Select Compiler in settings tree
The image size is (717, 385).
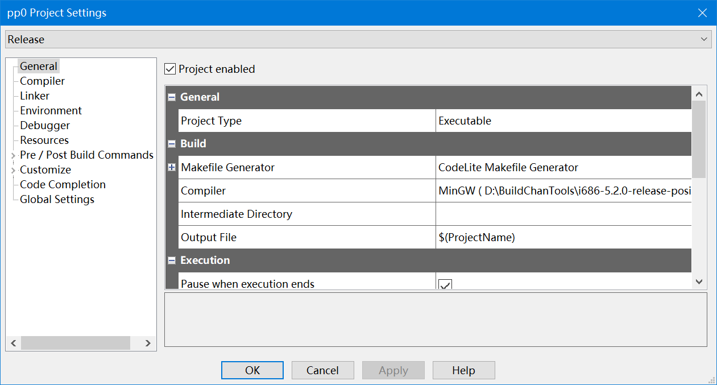tap(42, 81)
